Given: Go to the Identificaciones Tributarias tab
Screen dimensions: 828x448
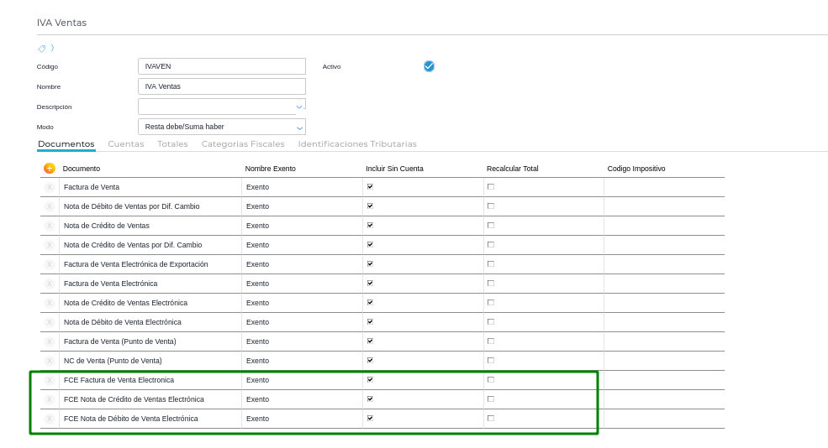Looking at the screenshot, I should [x=357, y=144].
